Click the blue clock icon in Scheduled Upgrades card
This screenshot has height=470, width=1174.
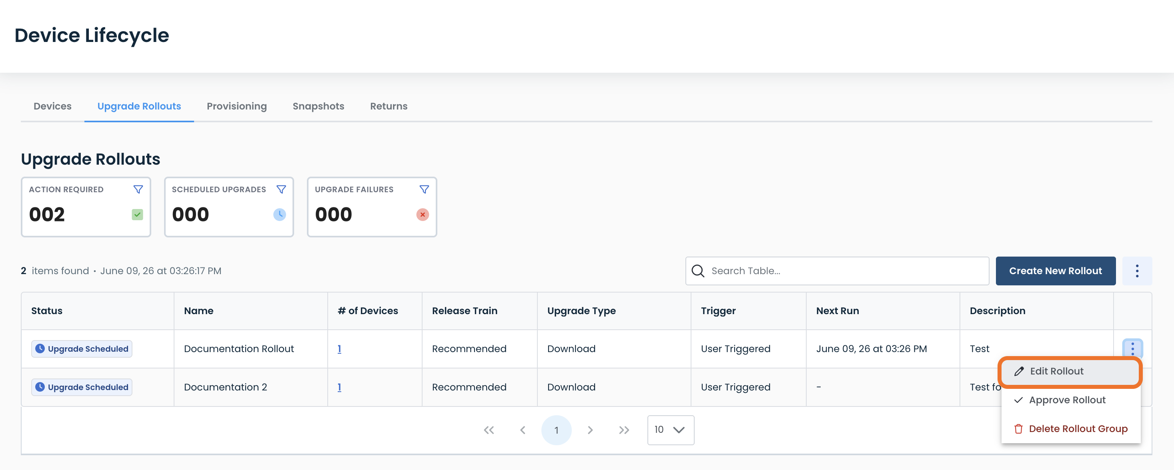click(279, 214)
